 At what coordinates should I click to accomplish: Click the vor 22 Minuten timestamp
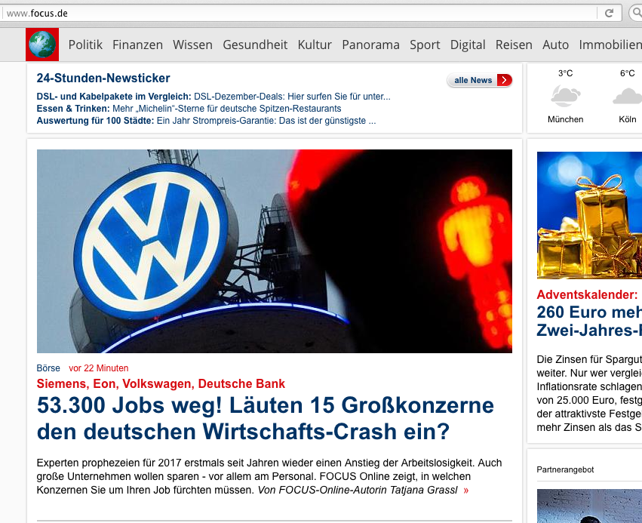tap(99, 368)
